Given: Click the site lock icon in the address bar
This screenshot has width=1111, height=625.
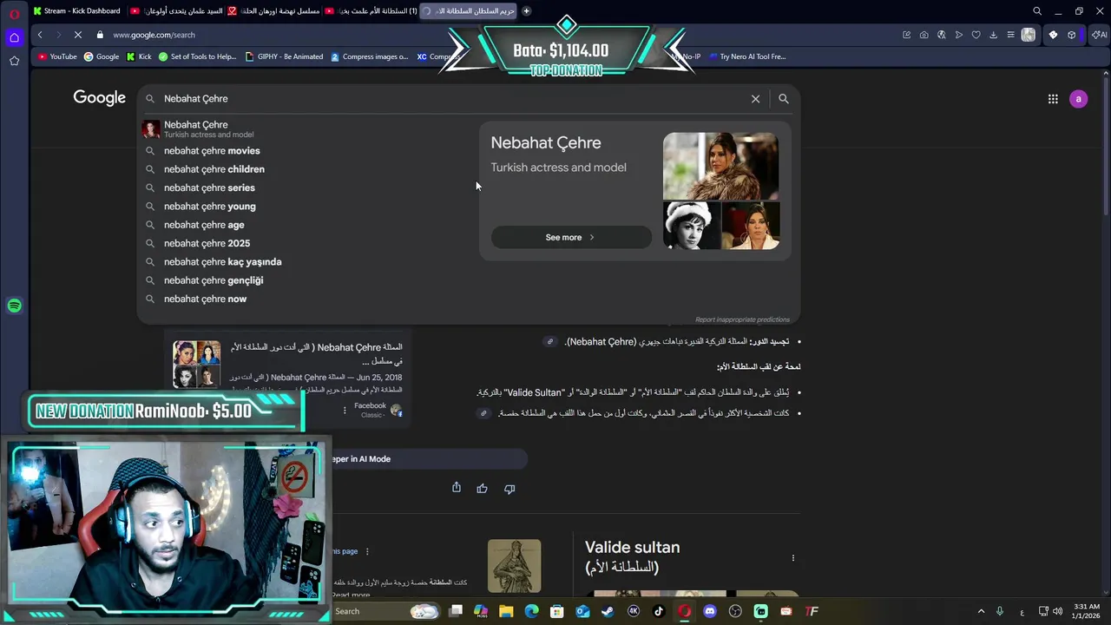Looking at the screenshot, I should [100, 35].
